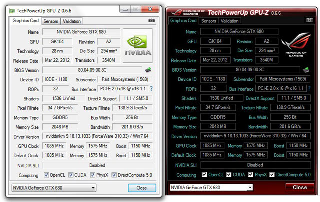Toggle PhysX checkbox in the ROG window

tap(251, 174)
